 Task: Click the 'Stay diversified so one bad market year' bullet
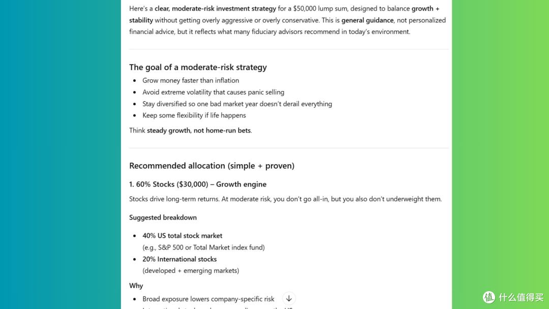(237, 104)
